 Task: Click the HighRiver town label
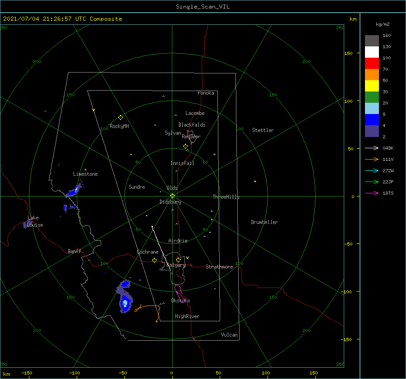click(187, 316)
